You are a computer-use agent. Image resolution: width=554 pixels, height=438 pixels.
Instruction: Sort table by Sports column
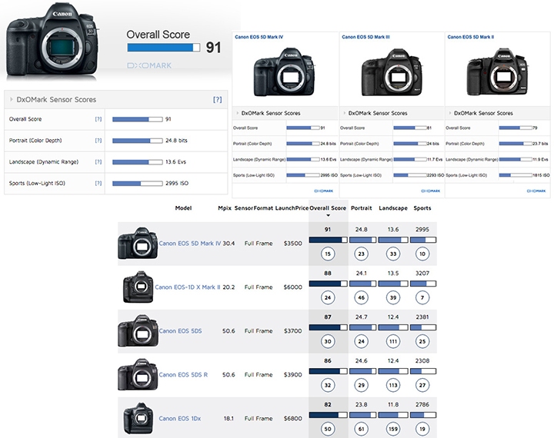[422, 208]
